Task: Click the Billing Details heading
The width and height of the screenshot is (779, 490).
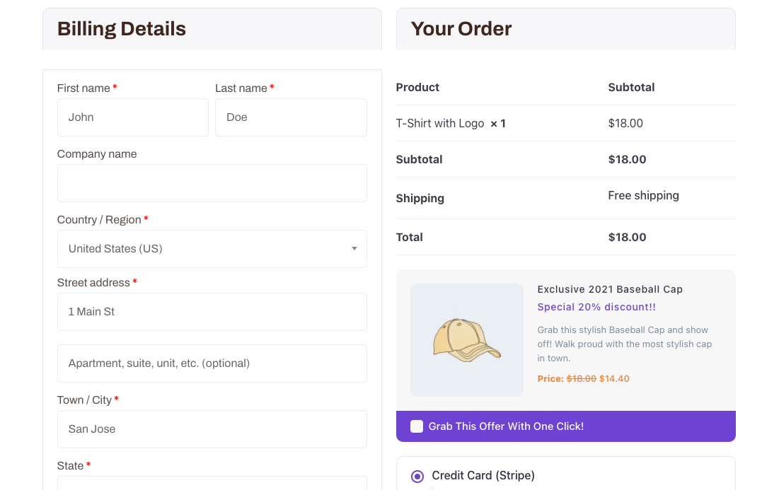Action: point(122,29)
